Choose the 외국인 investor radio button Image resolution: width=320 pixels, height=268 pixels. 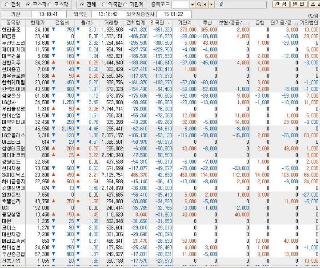[x=104, y=4]
